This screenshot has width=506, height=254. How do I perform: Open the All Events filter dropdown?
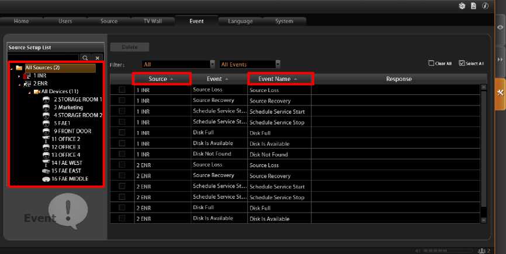point(278,64)
